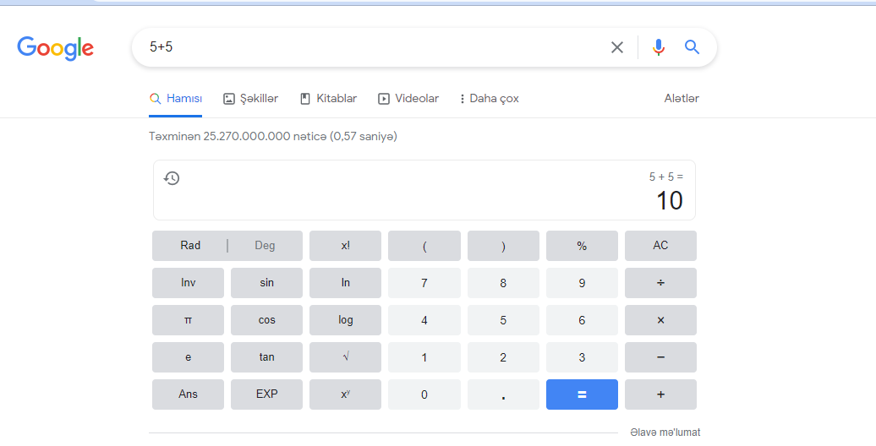Clear the search box with X icon
This screenshot has width=876, height=446.
(617, 47)
